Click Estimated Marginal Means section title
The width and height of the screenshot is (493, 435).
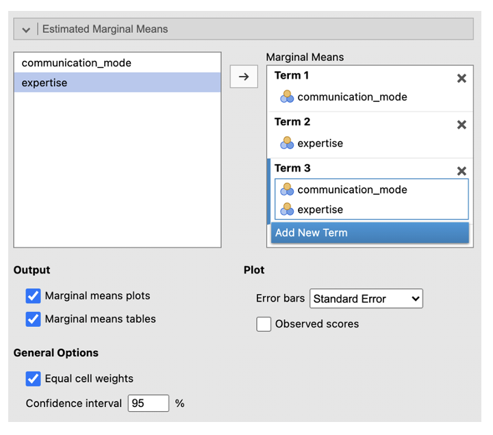coord(105,29)
